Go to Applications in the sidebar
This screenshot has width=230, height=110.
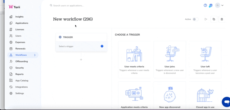coord(22,23)
